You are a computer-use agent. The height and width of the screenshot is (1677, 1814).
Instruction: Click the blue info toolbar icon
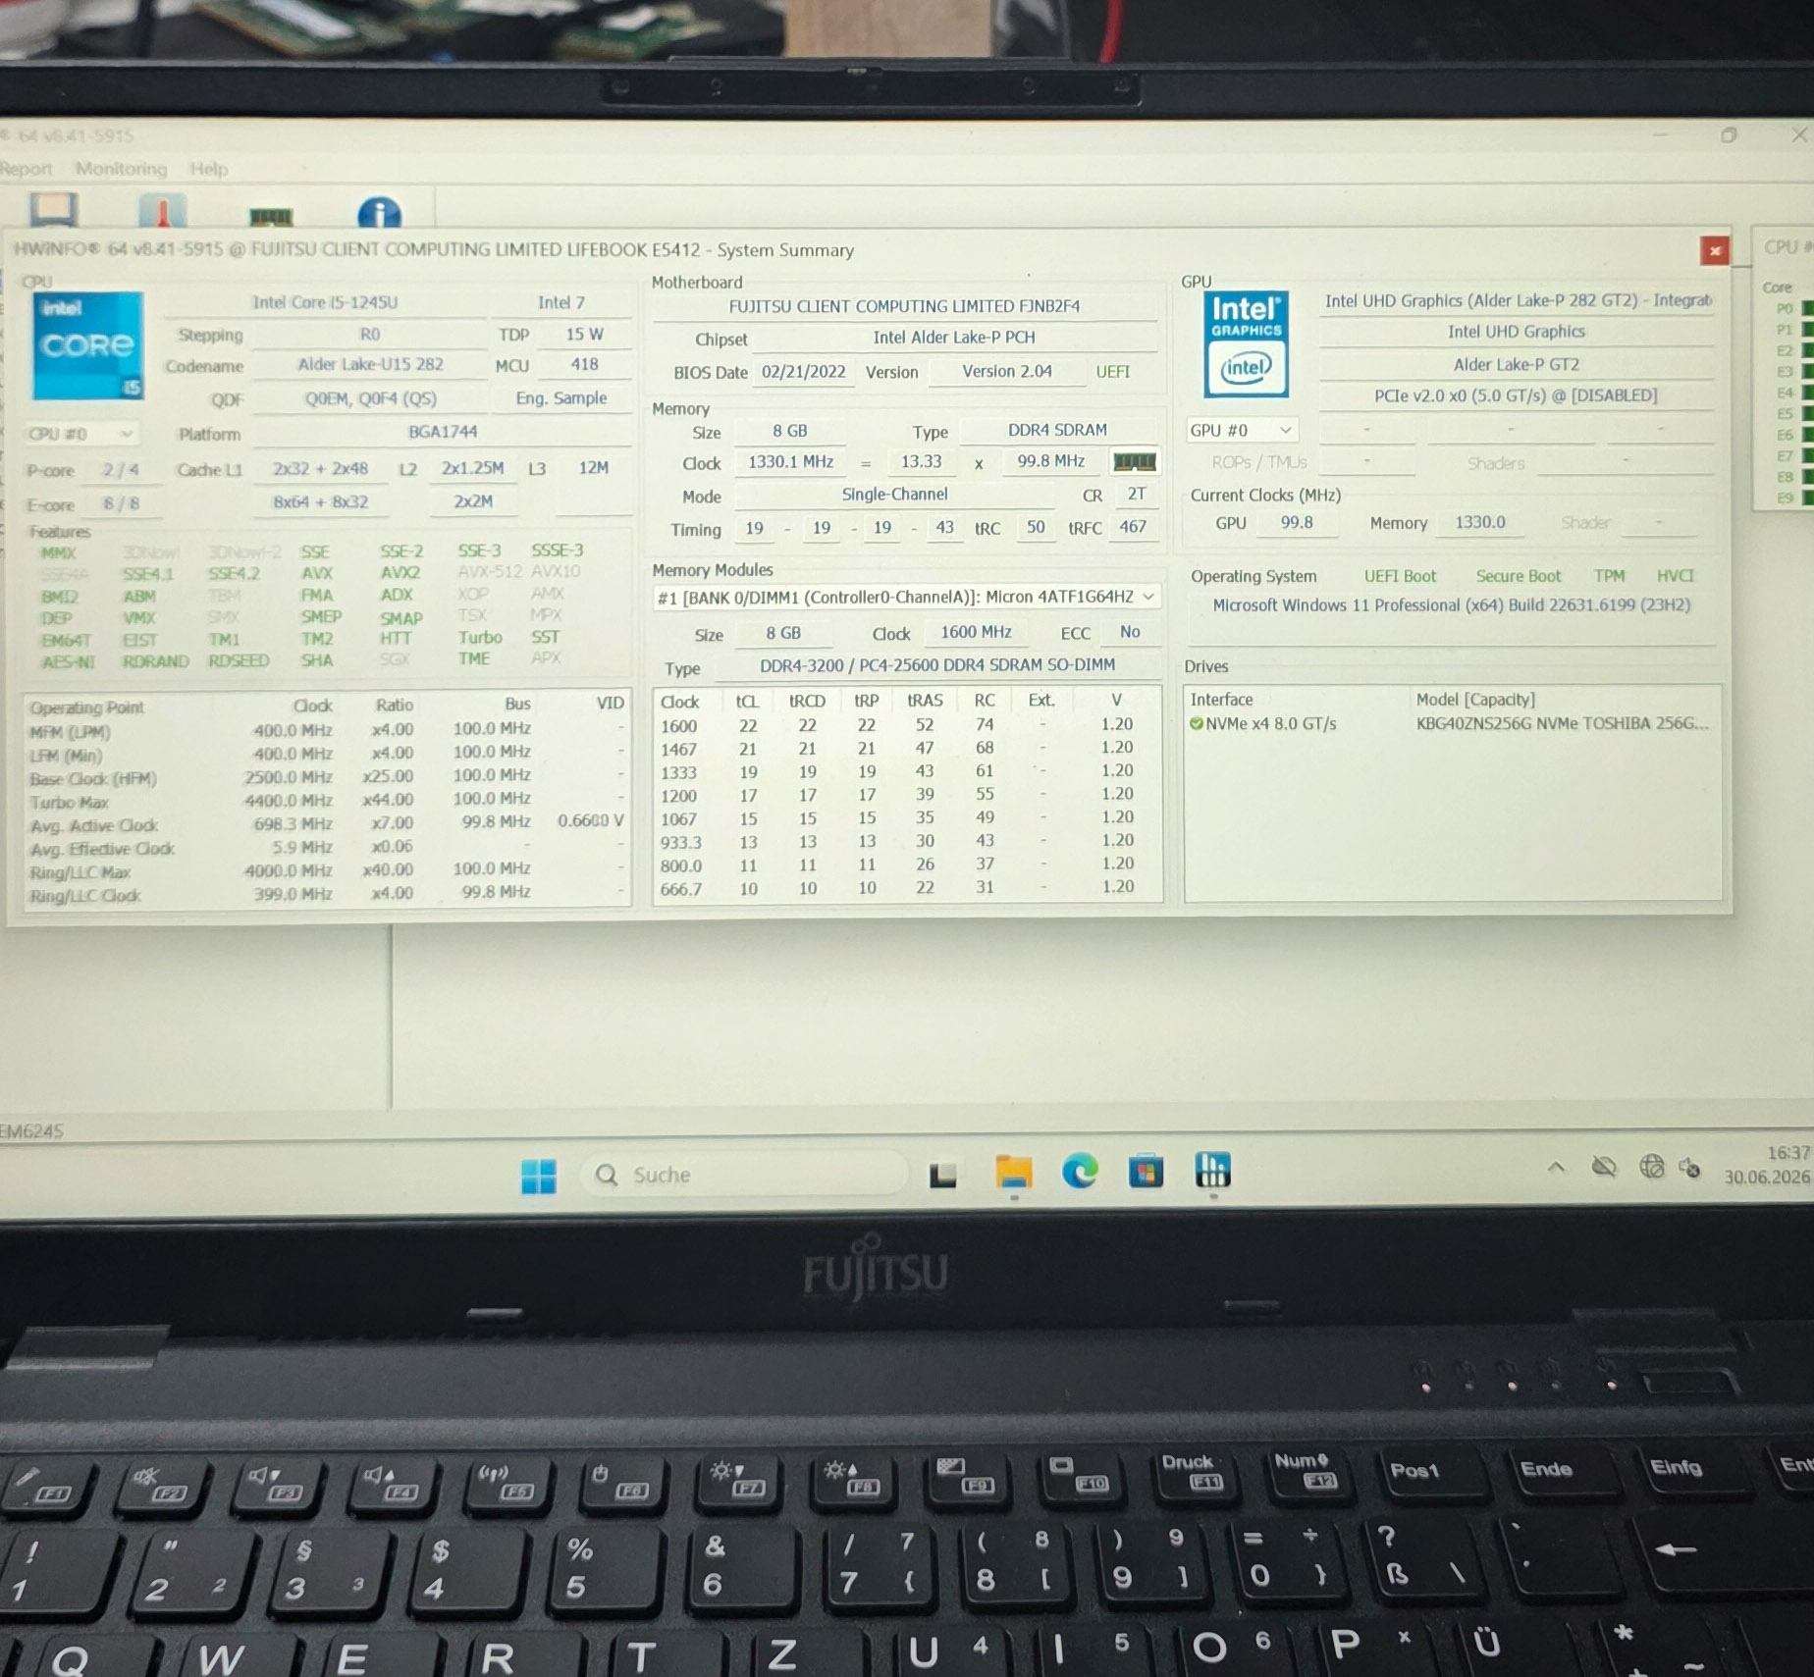tap(379, 213)
